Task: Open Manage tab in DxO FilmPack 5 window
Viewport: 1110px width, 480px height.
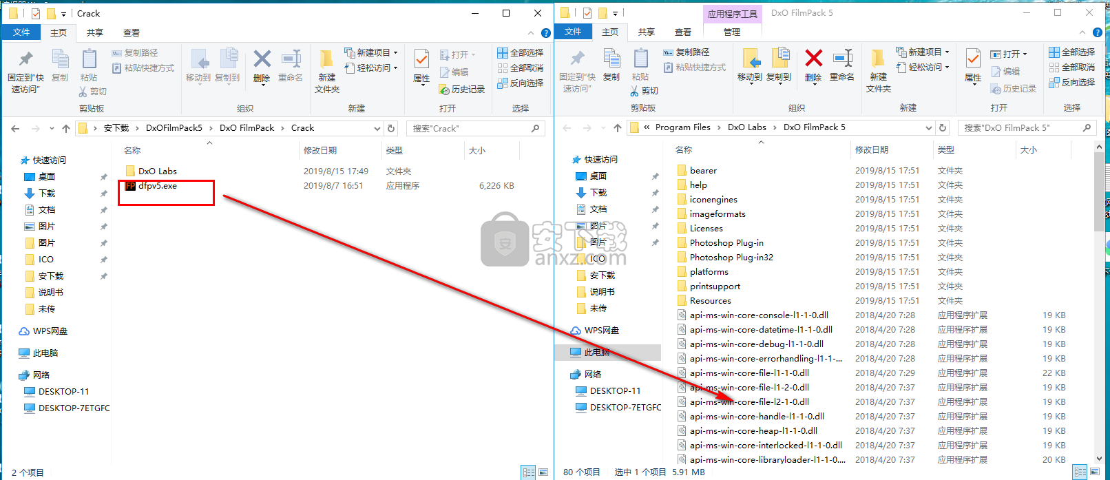Action: [732, 32]
